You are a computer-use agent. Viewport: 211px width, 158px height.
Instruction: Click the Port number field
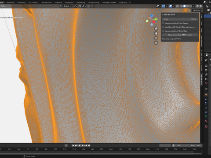coord(180,19)
